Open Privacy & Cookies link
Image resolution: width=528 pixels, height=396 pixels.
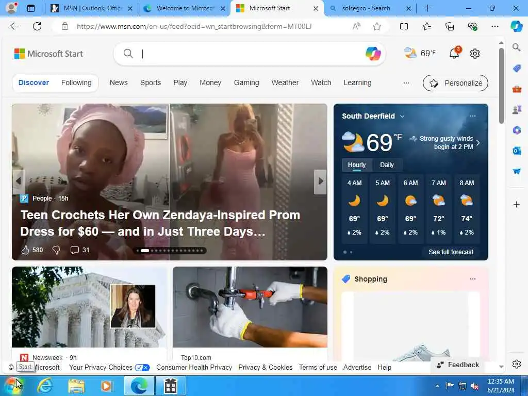point(266,367)
